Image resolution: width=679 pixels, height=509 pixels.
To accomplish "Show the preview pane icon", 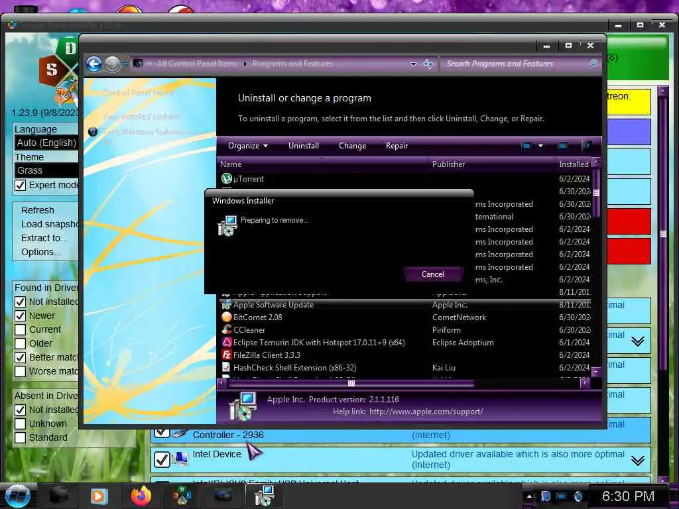I will coord(562,146).
